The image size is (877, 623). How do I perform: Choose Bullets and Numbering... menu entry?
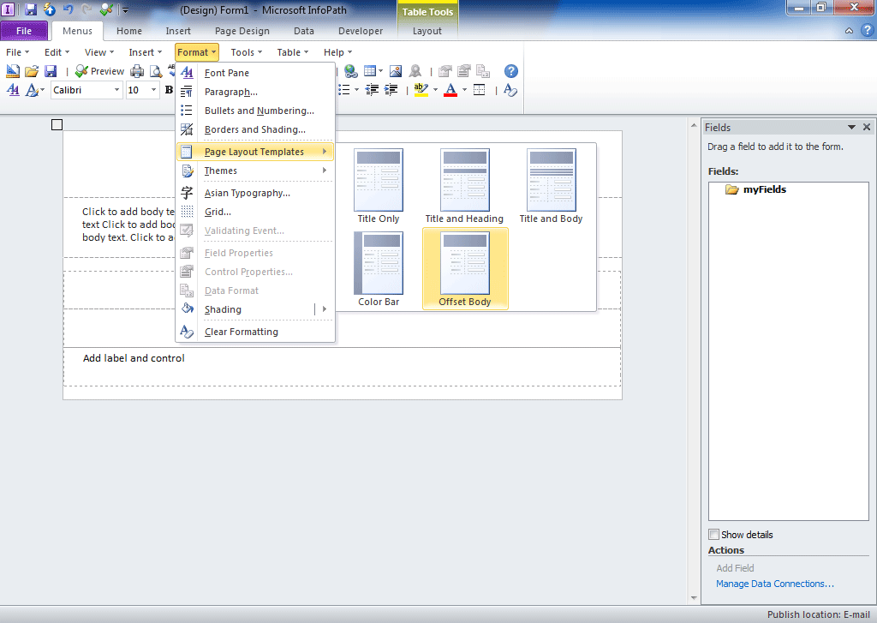255,111
